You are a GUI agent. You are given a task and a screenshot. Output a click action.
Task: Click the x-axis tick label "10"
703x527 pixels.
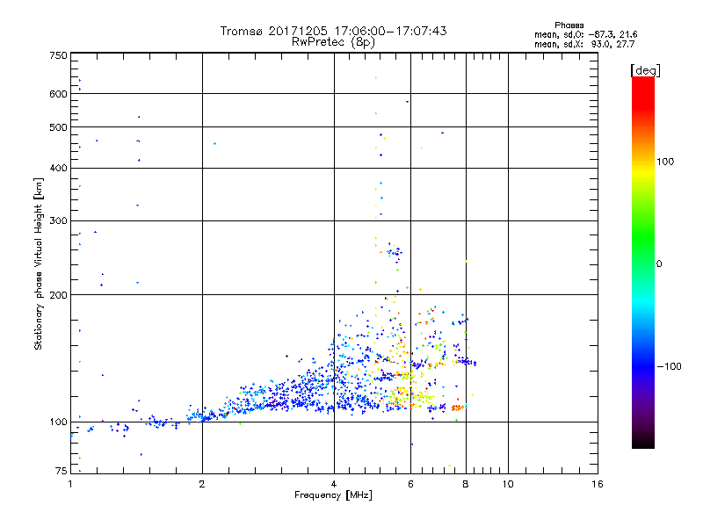(x=508, y=484)
